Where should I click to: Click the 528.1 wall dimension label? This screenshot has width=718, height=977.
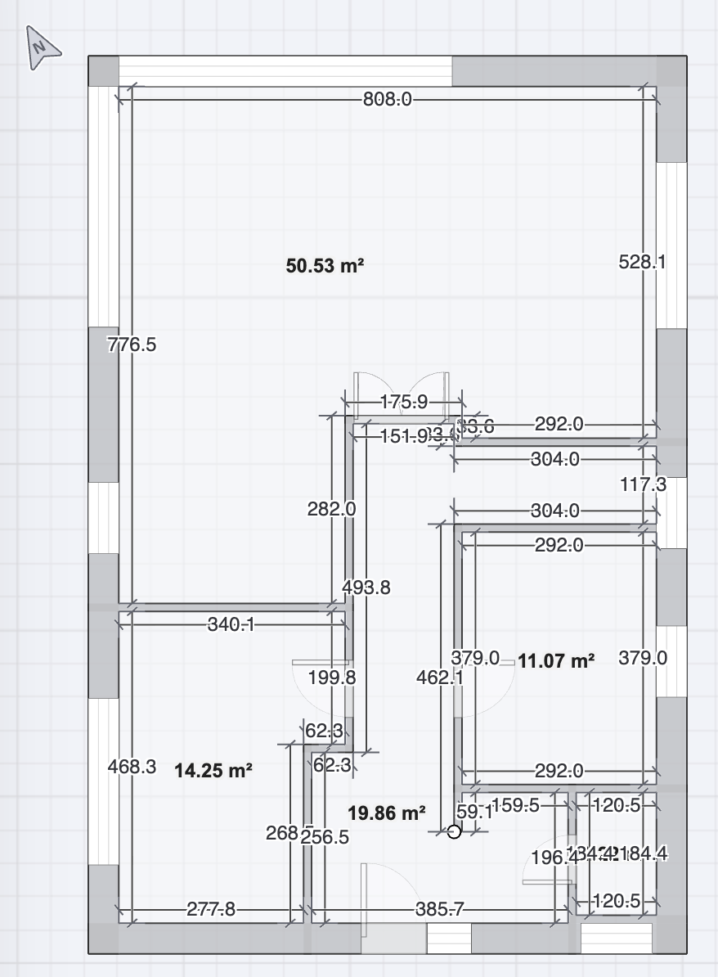[641, 262]
